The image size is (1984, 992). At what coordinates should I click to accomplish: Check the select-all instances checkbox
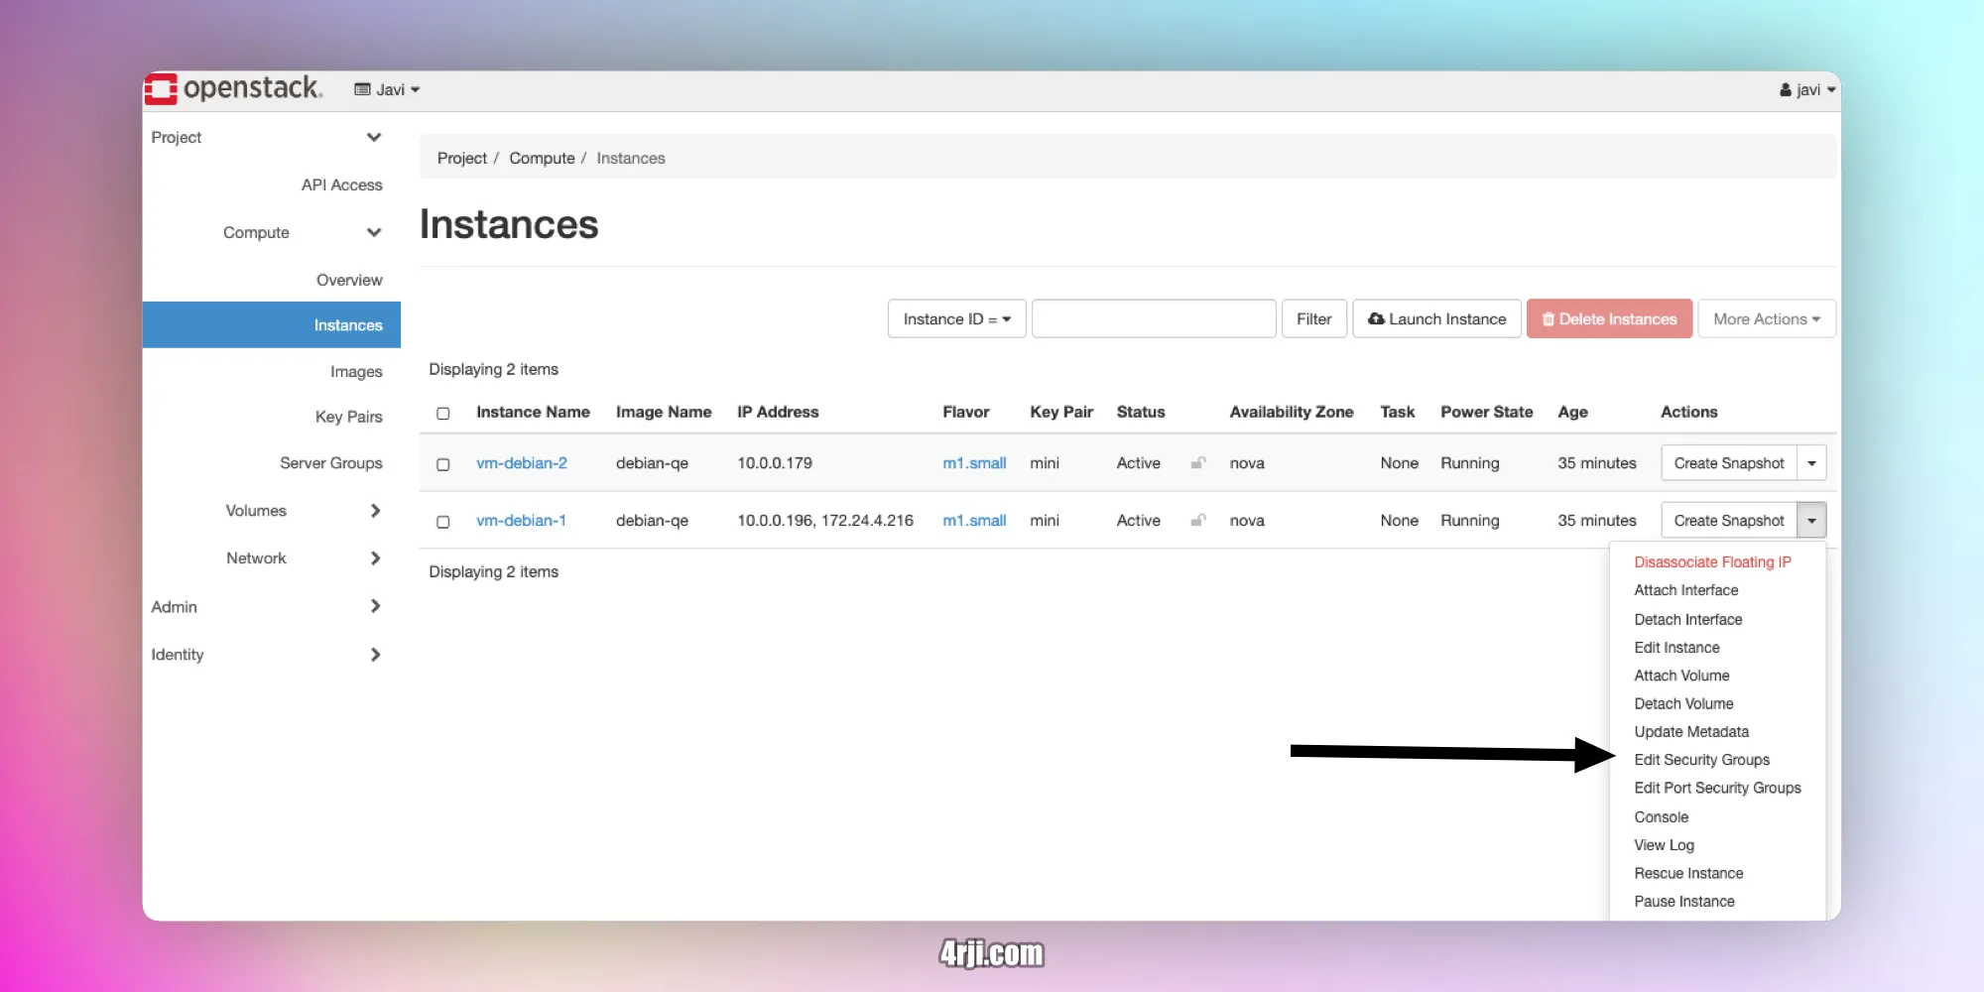tap(442, 413)
